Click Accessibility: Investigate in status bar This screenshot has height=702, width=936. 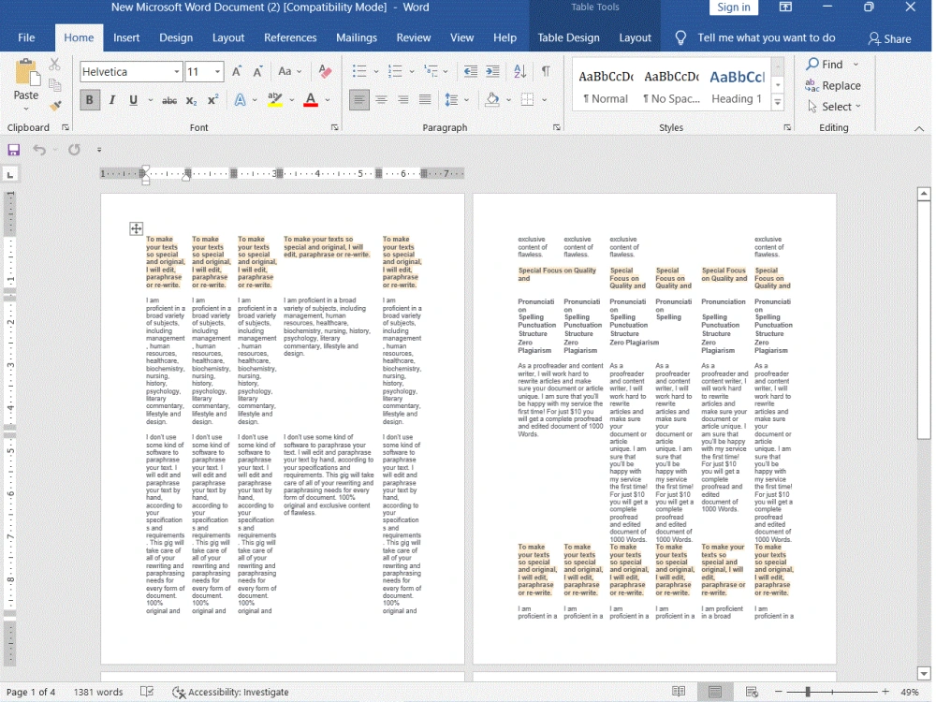[x=230, y=692]
